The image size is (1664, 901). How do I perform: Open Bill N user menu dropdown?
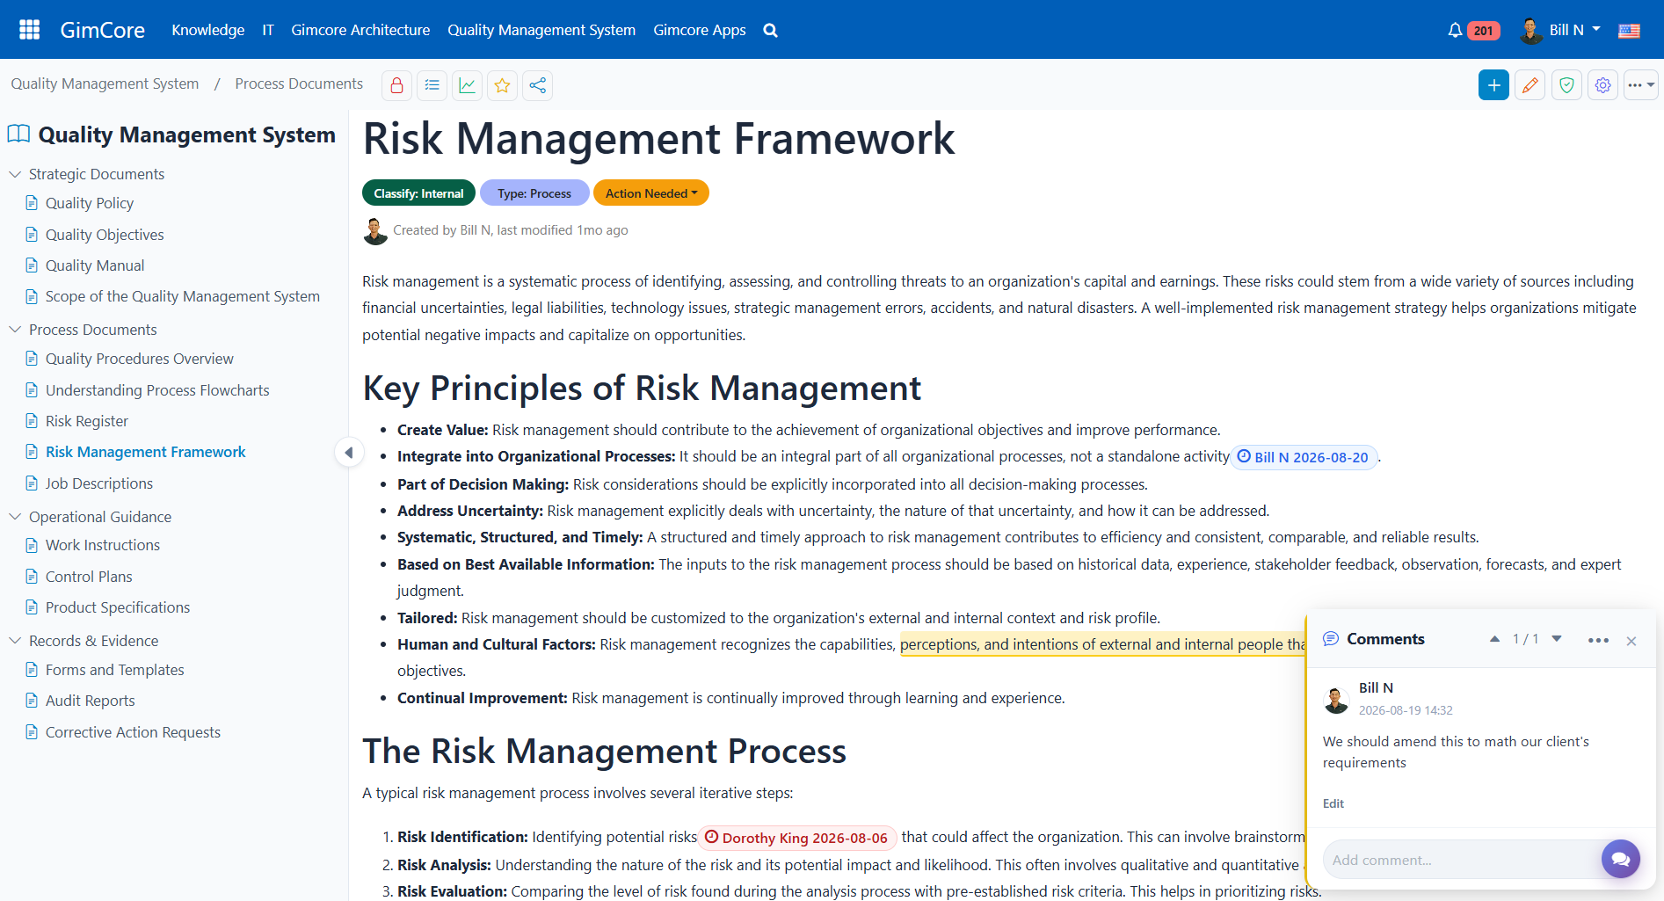1560,30
